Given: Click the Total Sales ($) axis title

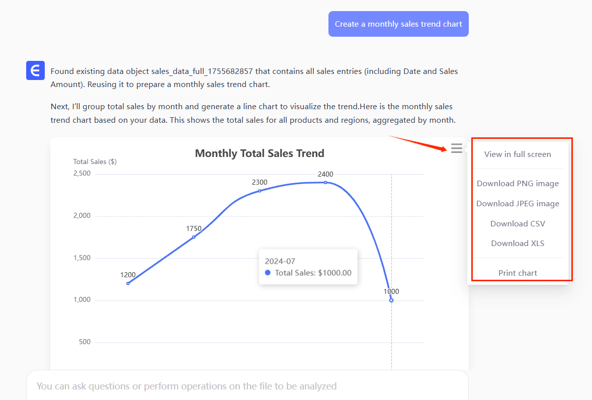Looking at the screenshot, I should (95, 162).
